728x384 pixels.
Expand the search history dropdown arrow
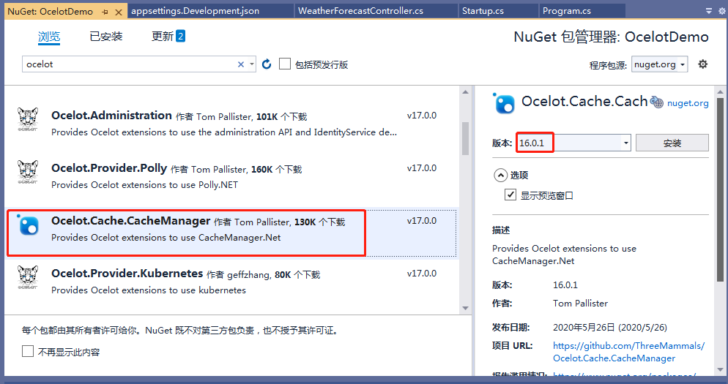(252, 64)
